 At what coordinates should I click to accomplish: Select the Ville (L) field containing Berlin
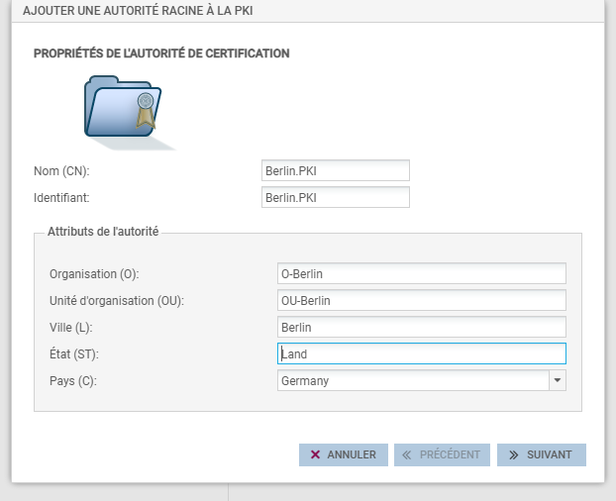(x=422, y=327)
